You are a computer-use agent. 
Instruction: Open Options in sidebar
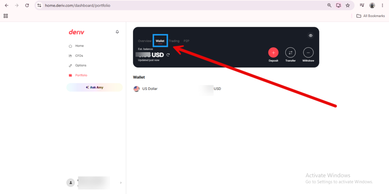tap(77, 65)
